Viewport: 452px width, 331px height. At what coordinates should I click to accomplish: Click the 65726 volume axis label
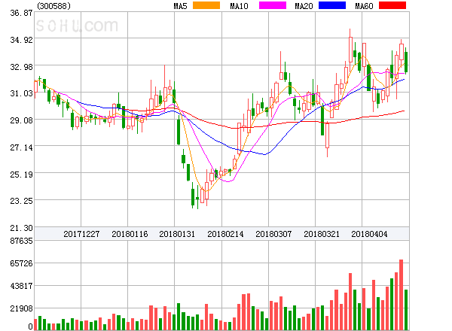point(21,263)
